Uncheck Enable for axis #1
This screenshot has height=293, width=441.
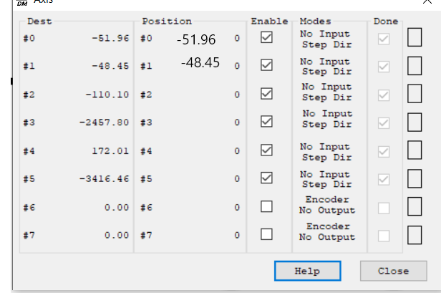(x=267, y=65)
